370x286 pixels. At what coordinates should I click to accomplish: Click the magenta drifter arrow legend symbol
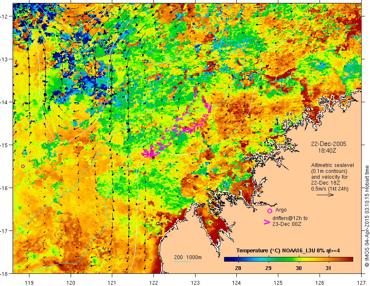click(x=267, y=222)
